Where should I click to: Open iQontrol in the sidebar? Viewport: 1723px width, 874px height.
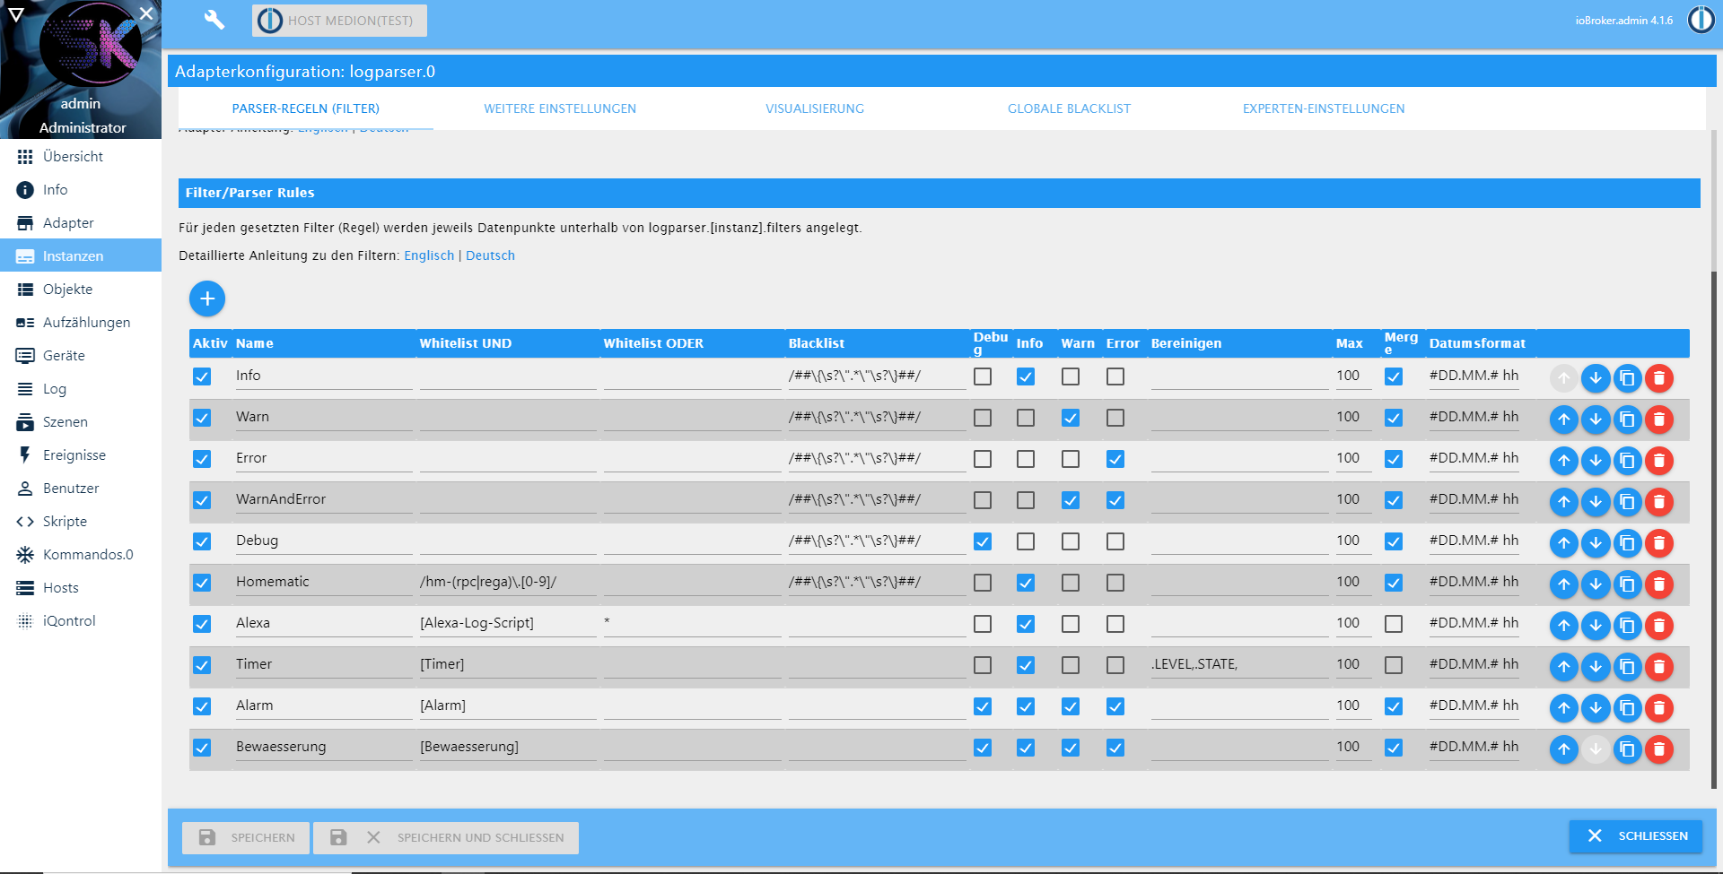[x=81, y=620]
